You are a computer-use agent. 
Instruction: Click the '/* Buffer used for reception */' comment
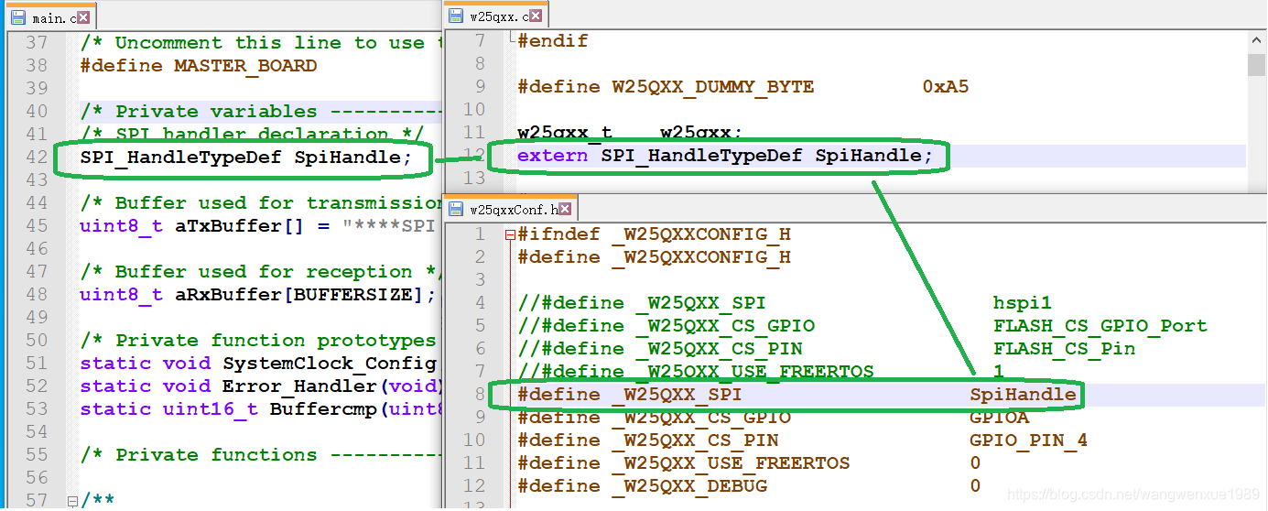[262, 272]
